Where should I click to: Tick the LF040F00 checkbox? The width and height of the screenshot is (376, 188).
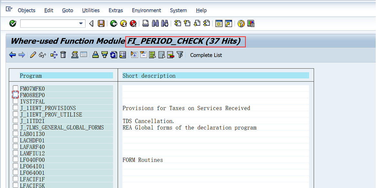[15, 159]
